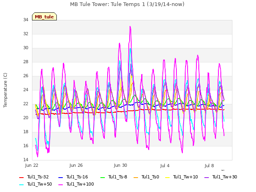Click the Jun 30 x-axis label
This screenshot has width=256, height=192.
(x=120, y=165)
